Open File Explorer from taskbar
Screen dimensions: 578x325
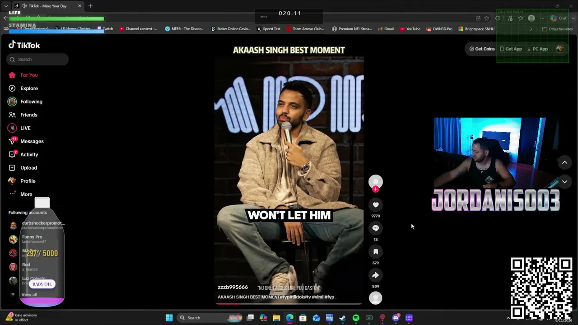(x=276, y=318)
